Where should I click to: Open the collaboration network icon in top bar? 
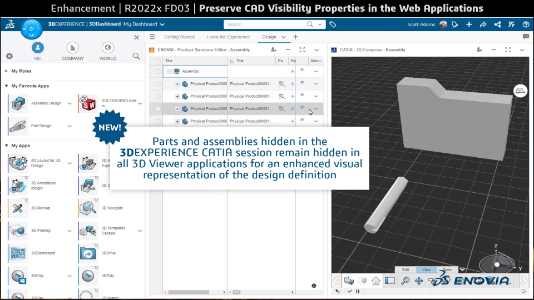(x=497, y=24)
